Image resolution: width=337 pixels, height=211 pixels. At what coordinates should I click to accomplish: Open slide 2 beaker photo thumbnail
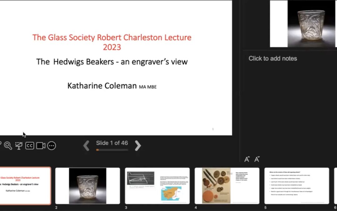[x=88, y=186]
